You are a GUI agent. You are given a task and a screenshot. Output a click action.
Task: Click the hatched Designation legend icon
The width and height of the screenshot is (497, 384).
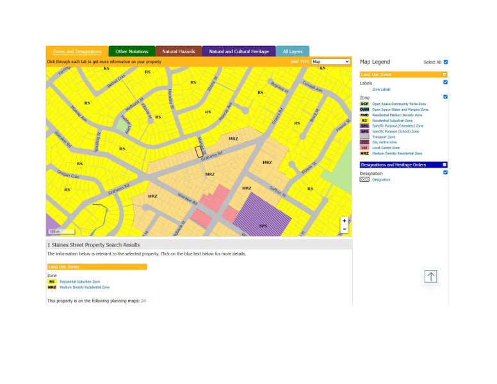[x=364, y=179]
